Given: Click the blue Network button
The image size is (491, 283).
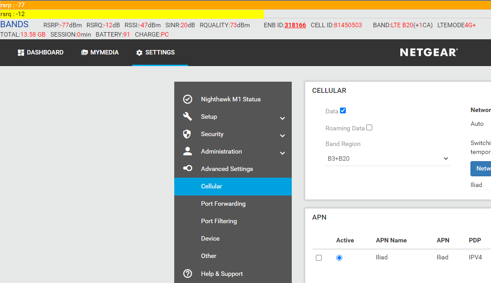Looking at the screenshot, I should pyautogui.click(x=481, y=169).
